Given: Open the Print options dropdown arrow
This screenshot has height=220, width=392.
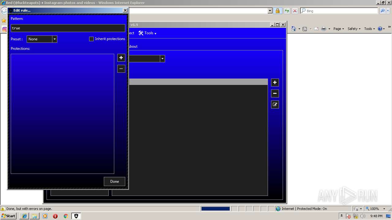Looking at the screenshot, I should (329, 29).
